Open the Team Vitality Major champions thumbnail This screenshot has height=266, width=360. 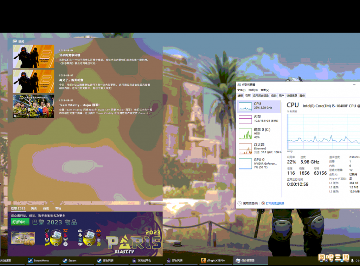(x=33, y=106)
